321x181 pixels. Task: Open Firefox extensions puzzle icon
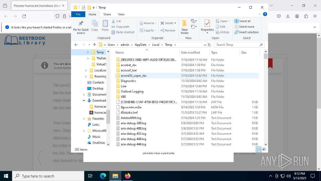tap(306, 16)
